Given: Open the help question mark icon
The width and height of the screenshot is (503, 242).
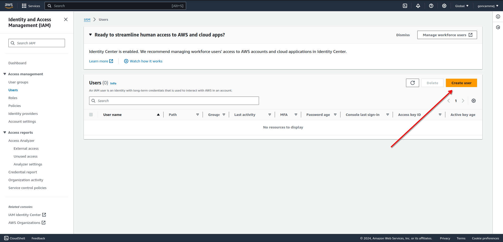Looking at the screenshot, I should point(431,6).
